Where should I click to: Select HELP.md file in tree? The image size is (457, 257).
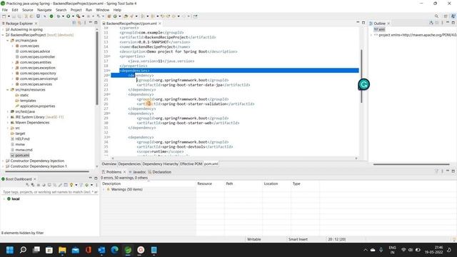click(22, 139)
